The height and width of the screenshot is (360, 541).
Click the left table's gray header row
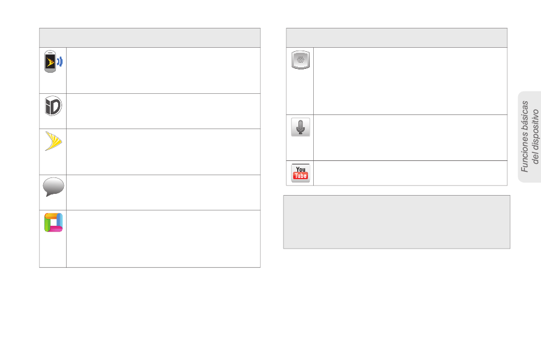coord(150,38)
